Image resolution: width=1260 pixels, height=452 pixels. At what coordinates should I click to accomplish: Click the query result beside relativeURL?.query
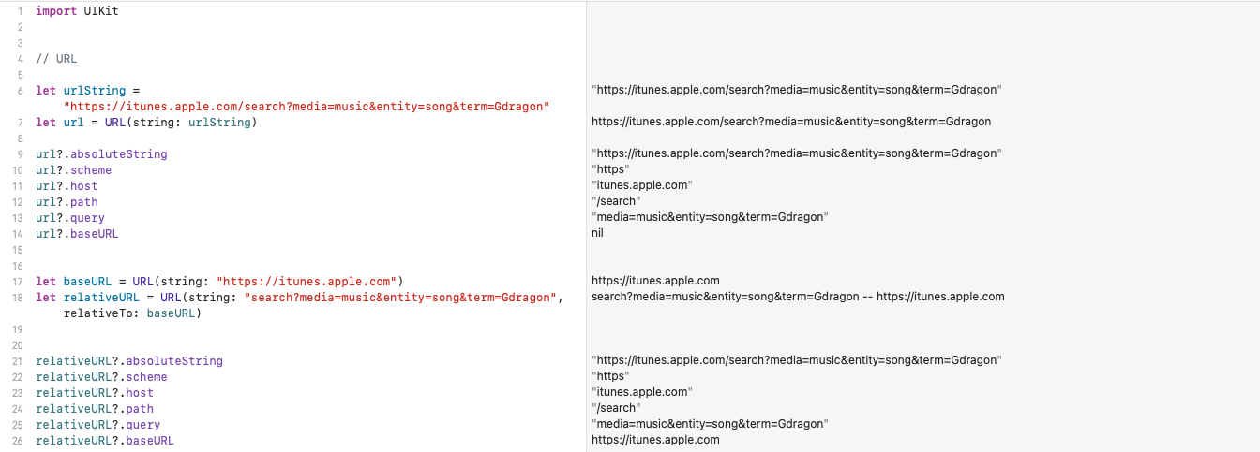[710, 424]
